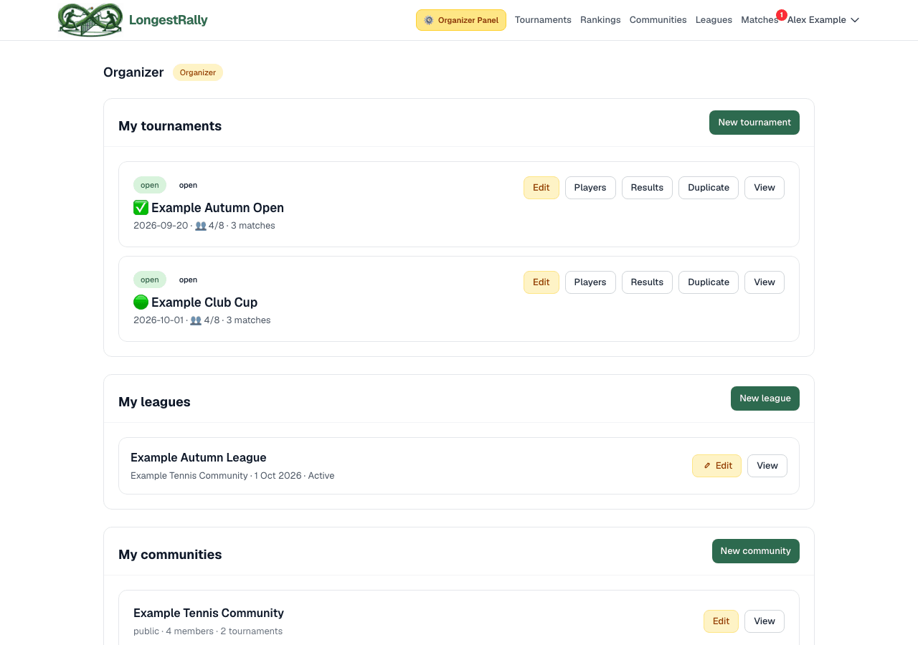Click the green open badge on Example Autumn Open

coord(150,185)
